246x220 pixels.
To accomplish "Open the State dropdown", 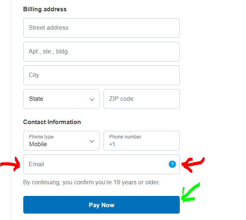I will tap(61, 99).
